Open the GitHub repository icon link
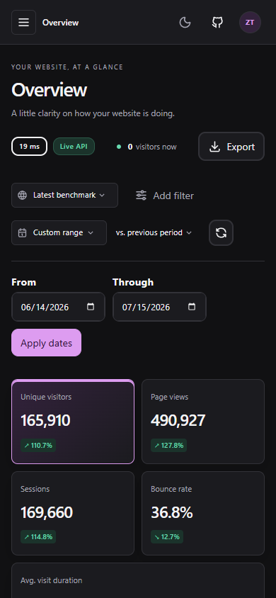The height and width of the screenshot is (598, 276). click(217, 23)
